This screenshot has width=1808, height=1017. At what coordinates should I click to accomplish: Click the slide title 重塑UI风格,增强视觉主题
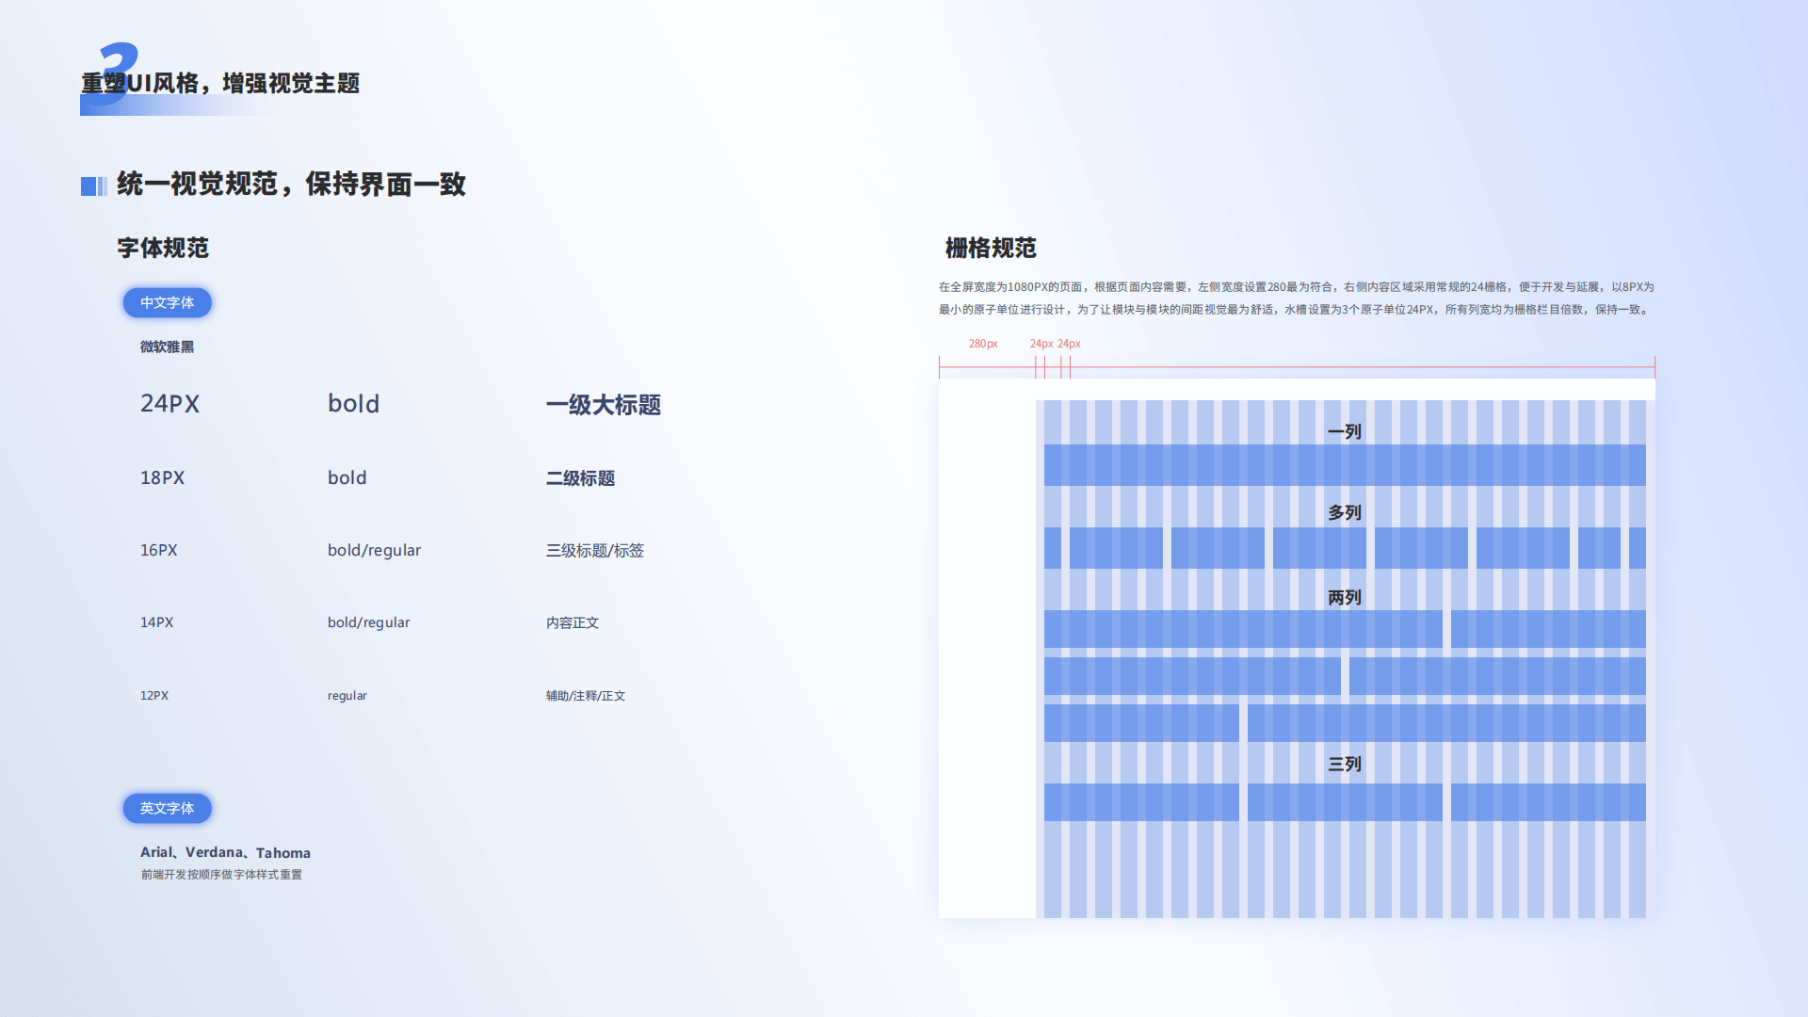coord(220,83)
